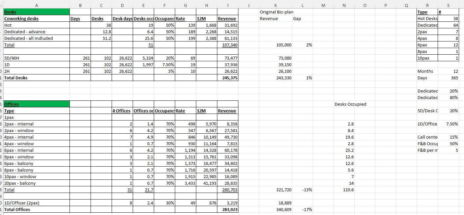Select column Q header
464x215 pixels.
406,5
